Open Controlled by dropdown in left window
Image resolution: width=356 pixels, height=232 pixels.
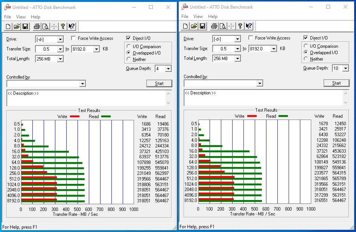click(82, 84)
